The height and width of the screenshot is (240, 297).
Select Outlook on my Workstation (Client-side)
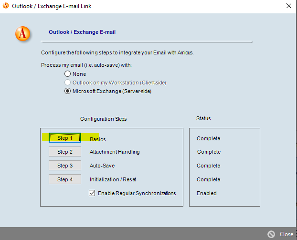(x=67, y=83)
